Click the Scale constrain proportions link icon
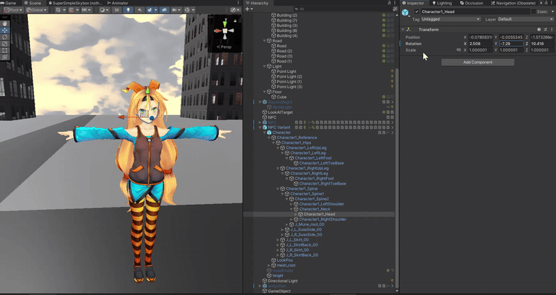Screen dimensions: 556x295 click(x=459, y=50)
